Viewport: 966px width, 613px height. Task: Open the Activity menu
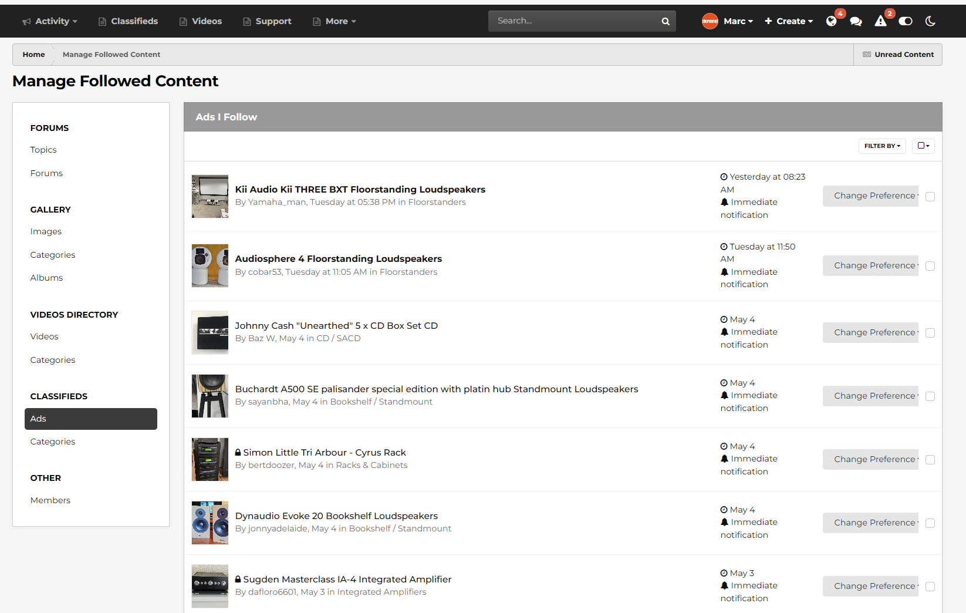50,21
